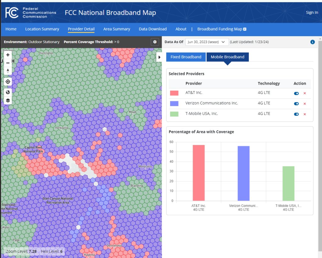322x258 pixels.
Task: Click the map zoom in plus button
Action: 8,55
